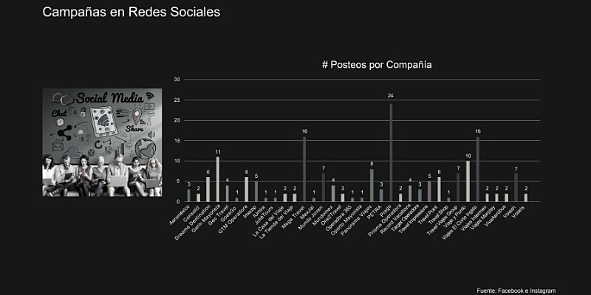This screenshot has height=295, width=591.
Task: Click the share icon doodle in the image
Action: (x=65, y=133)
